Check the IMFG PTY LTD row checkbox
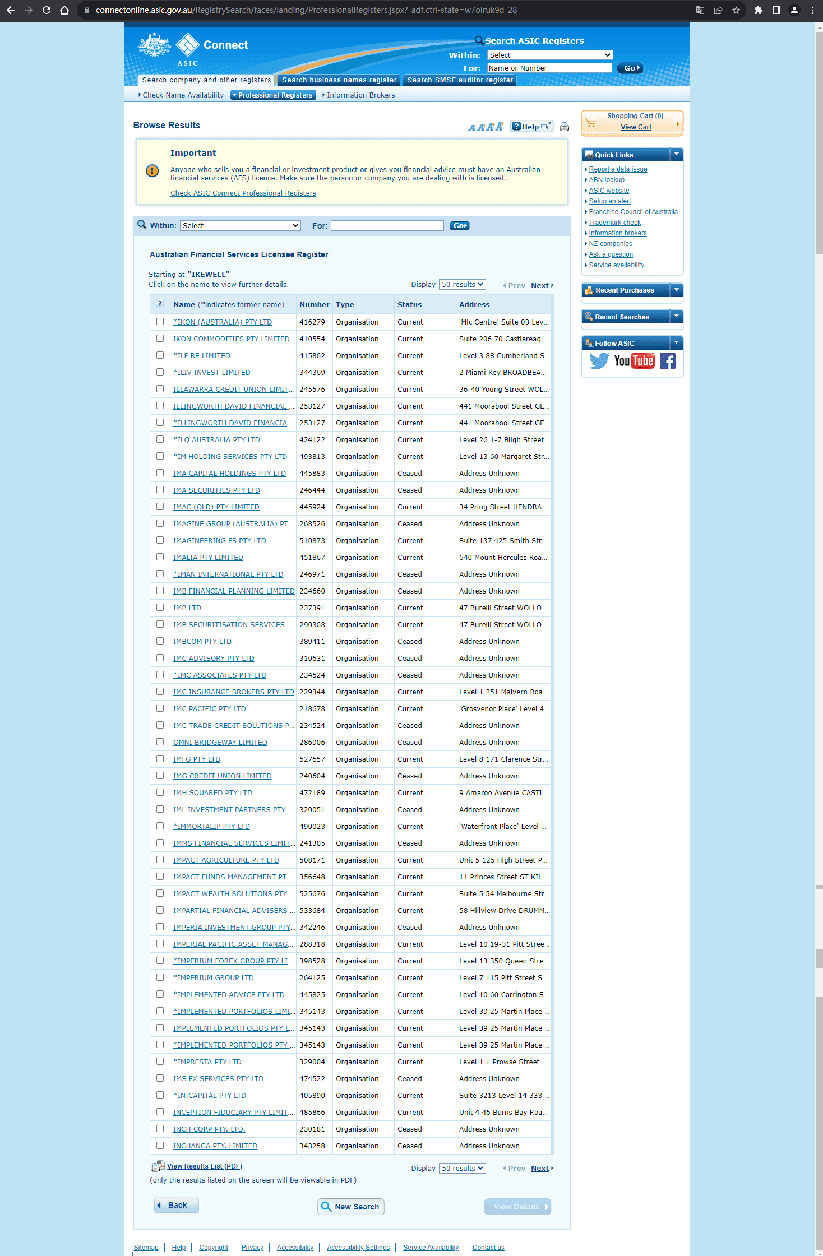Screen dimensions: 823x1256 point(160,759)
